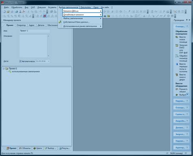The width and height of the screenshot is (193, 156).
Task: Click inside the Описание text area
Action: click(33, 46)
